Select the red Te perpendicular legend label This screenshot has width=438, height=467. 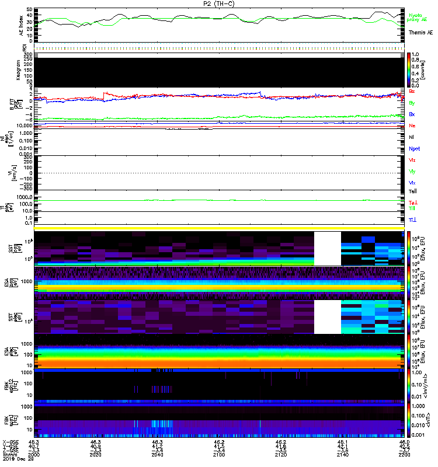pyautogui.click(x=413, y=203)
